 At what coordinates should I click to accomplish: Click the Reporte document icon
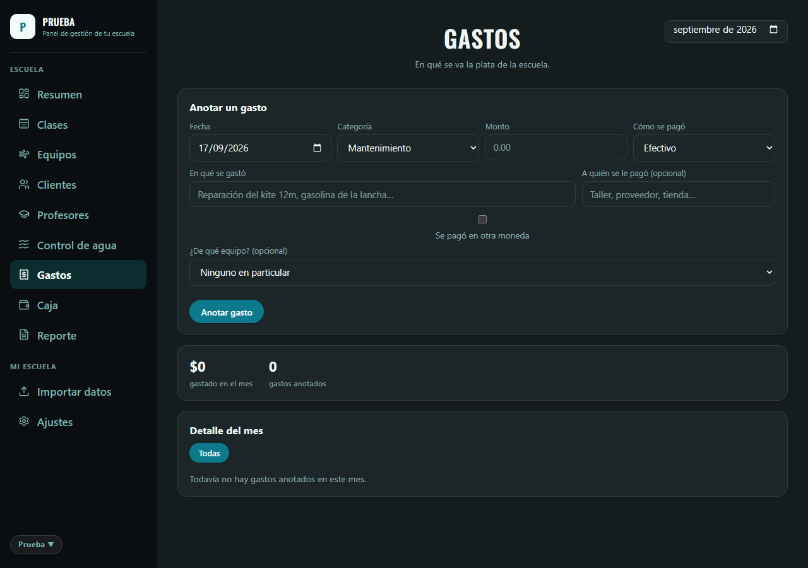coord(24,335)
